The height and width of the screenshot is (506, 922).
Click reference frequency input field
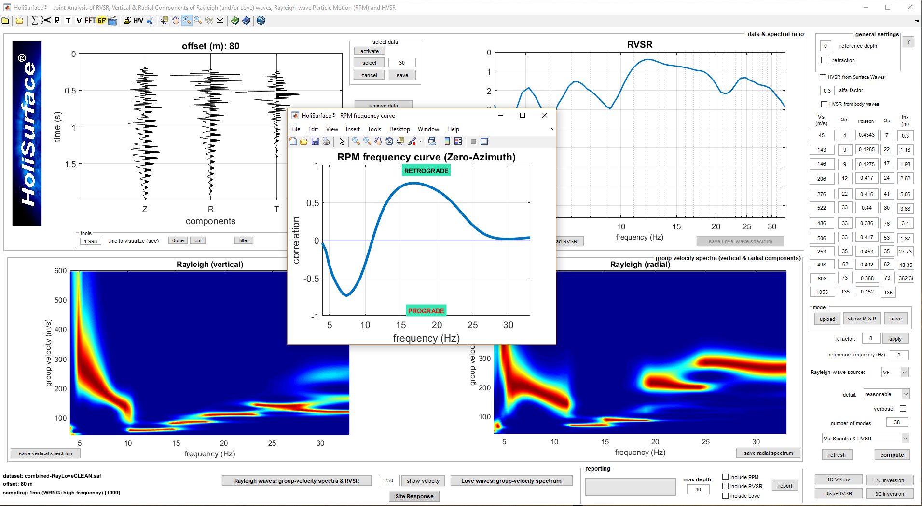point(899,355)
